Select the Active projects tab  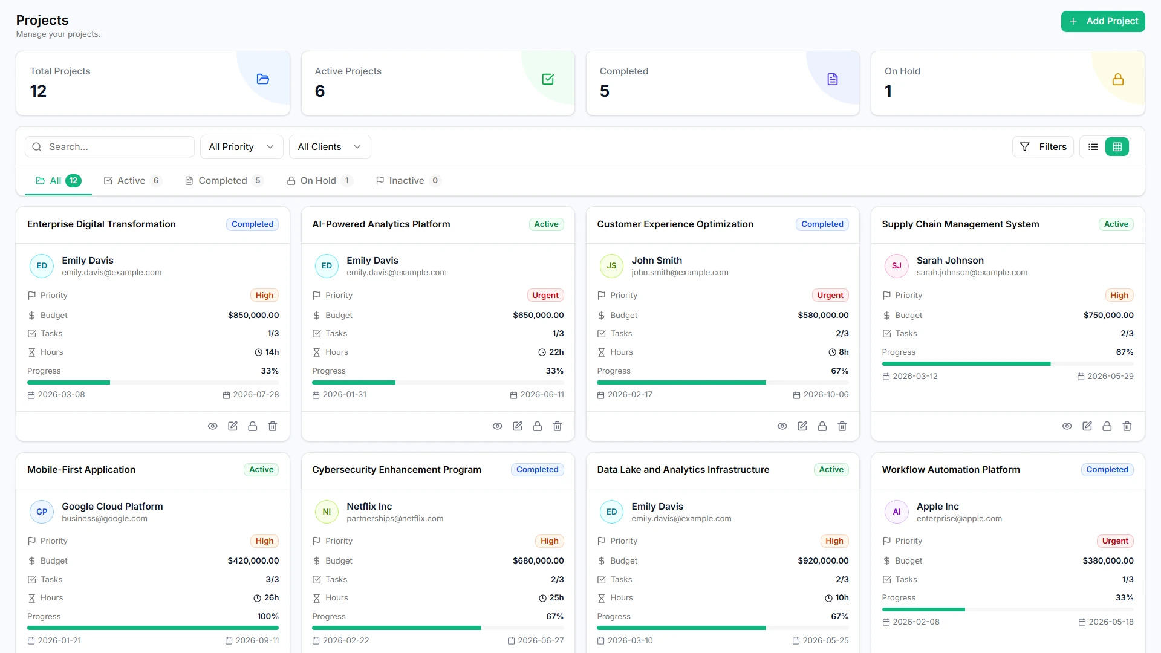[x=132, y=181]
